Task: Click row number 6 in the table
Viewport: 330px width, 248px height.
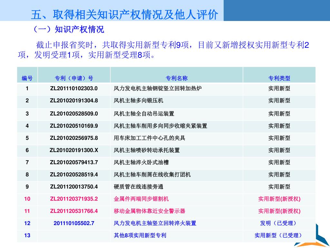Action: (x=27, y=150)
